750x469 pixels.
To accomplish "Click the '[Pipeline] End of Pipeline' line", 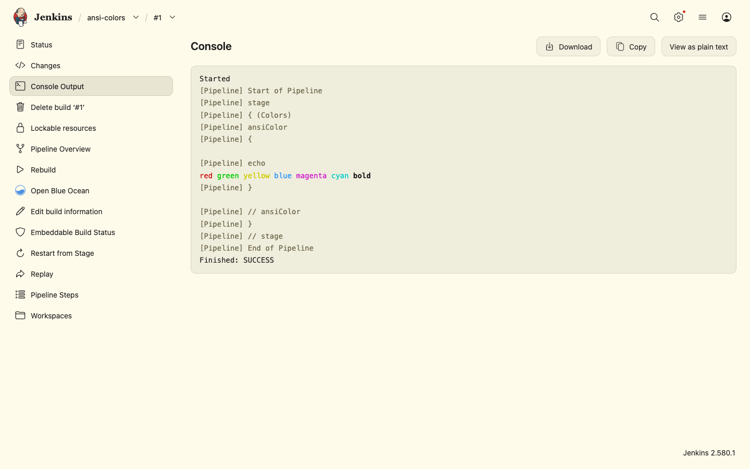I will point(257,248).
